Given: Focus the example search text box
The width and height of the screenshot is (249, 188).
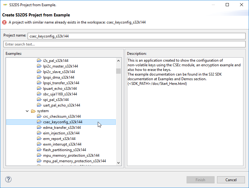Looking at the screenshot, I should 124,44.
